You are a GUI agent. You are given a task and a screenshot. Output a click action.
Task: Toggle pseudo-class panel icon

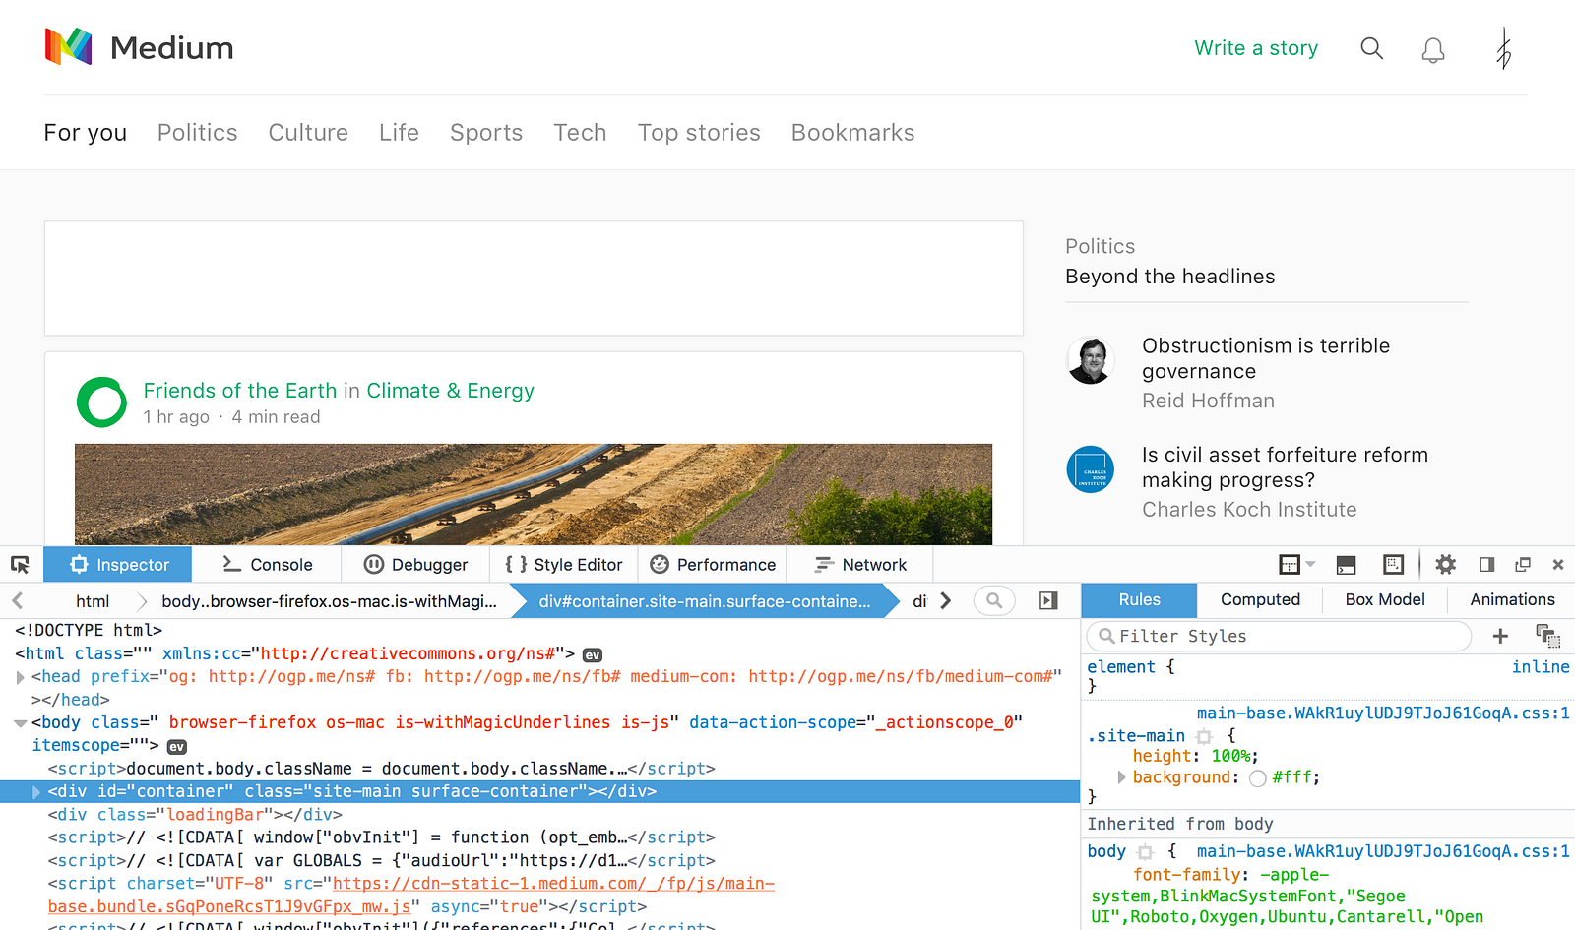point(1547,636)
